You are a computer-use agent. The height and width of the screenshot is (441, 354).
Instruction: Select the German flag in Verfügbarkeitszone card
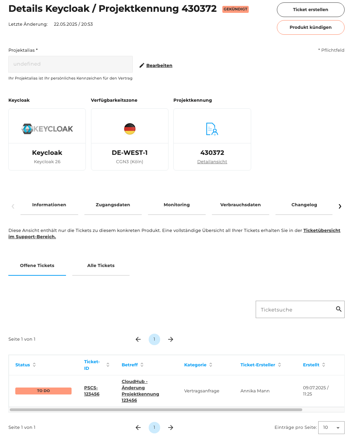tap(130, 128)
